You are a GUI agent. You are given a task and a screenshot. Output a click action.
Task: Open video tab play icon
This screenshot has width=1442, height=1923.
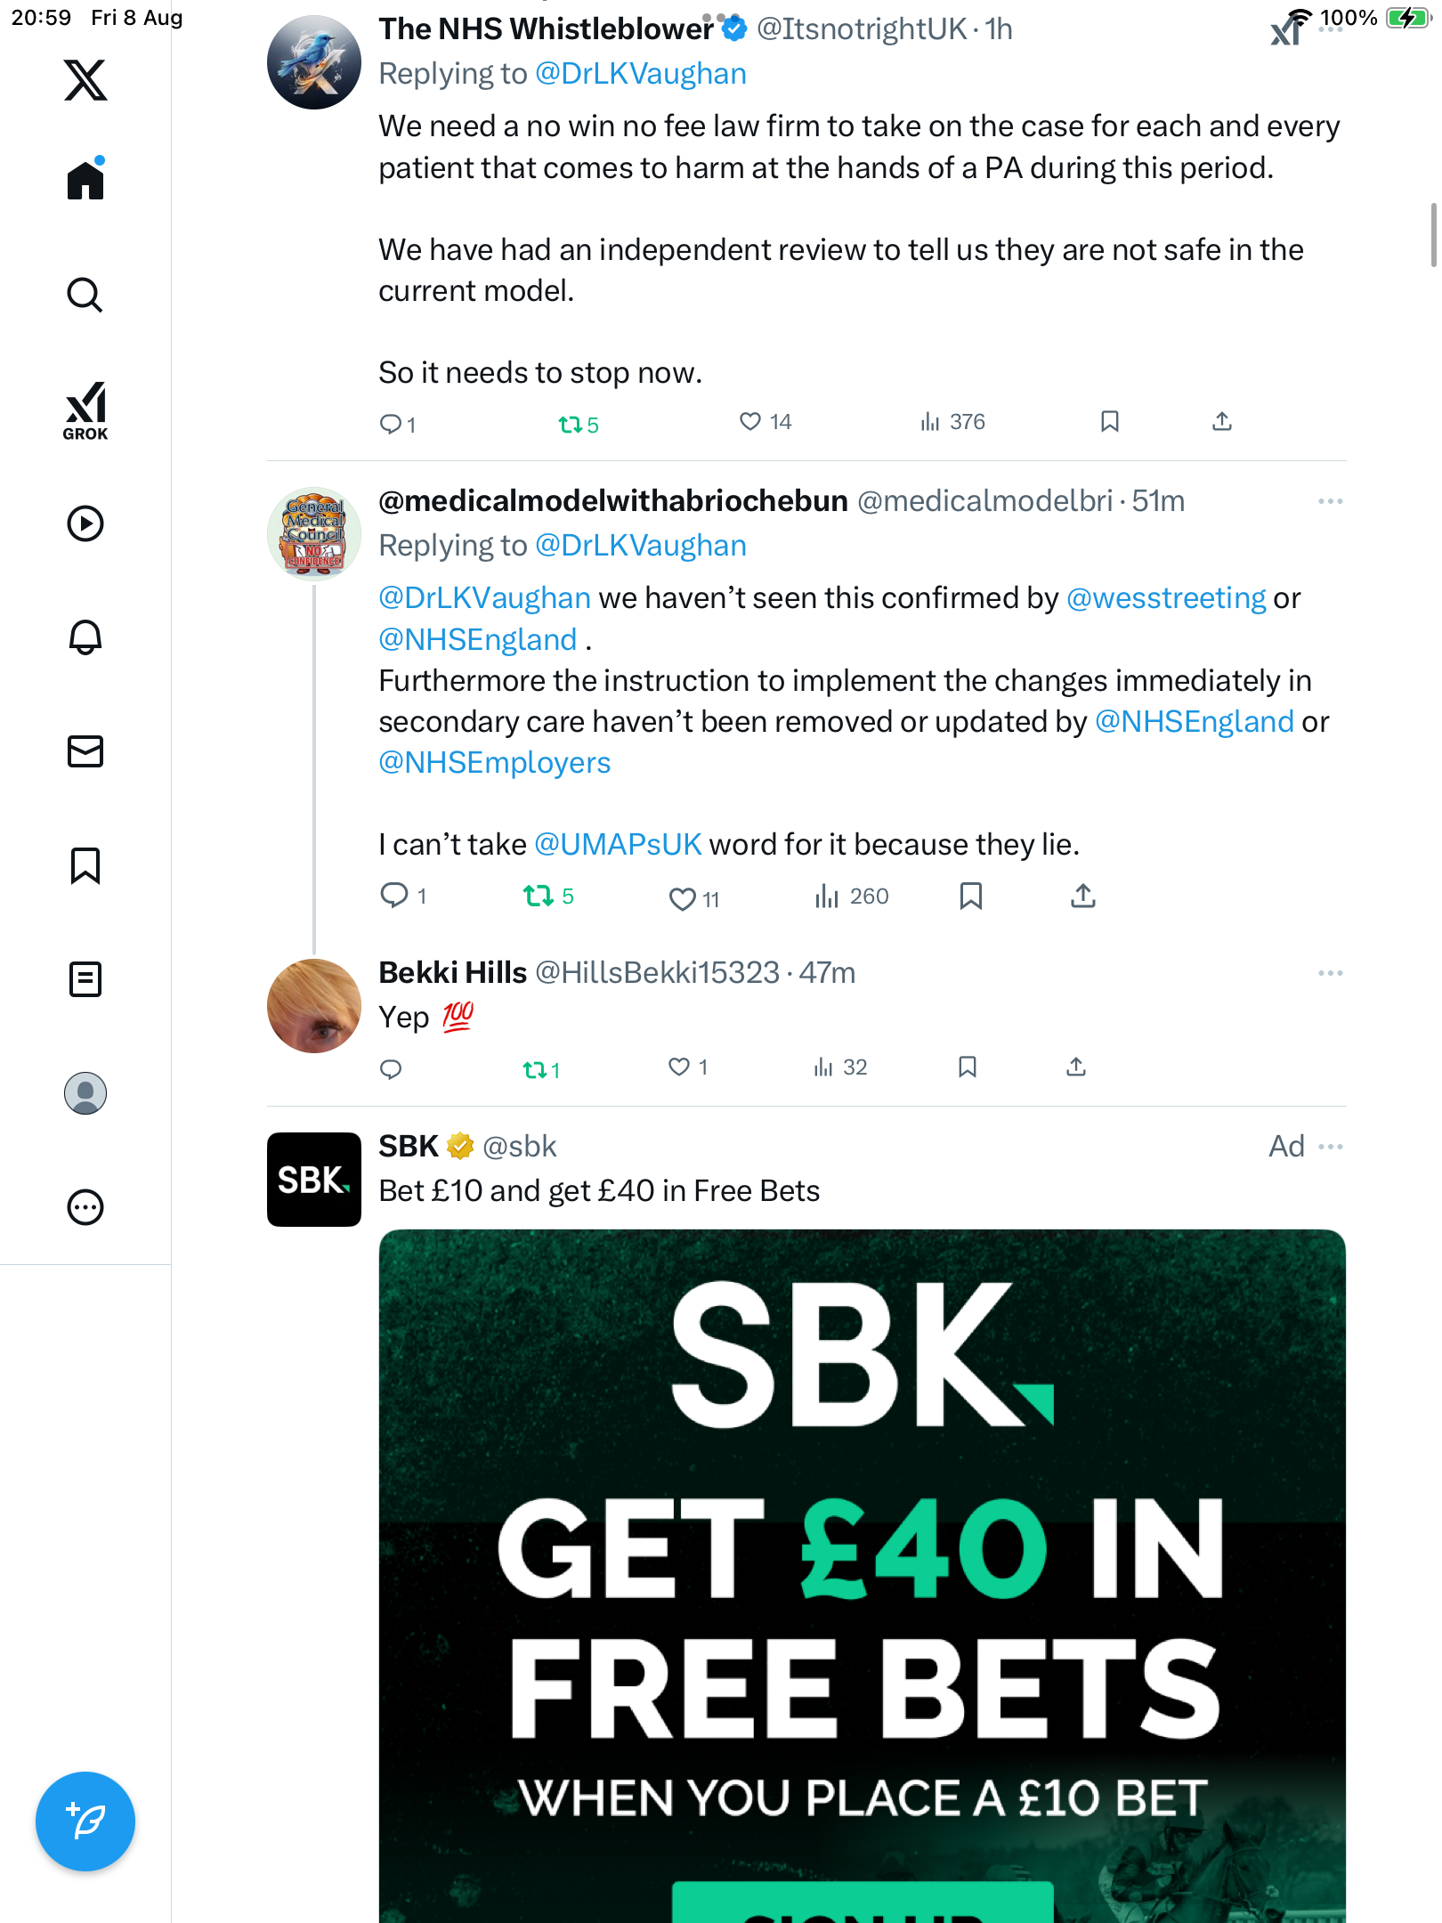point(85,523)
